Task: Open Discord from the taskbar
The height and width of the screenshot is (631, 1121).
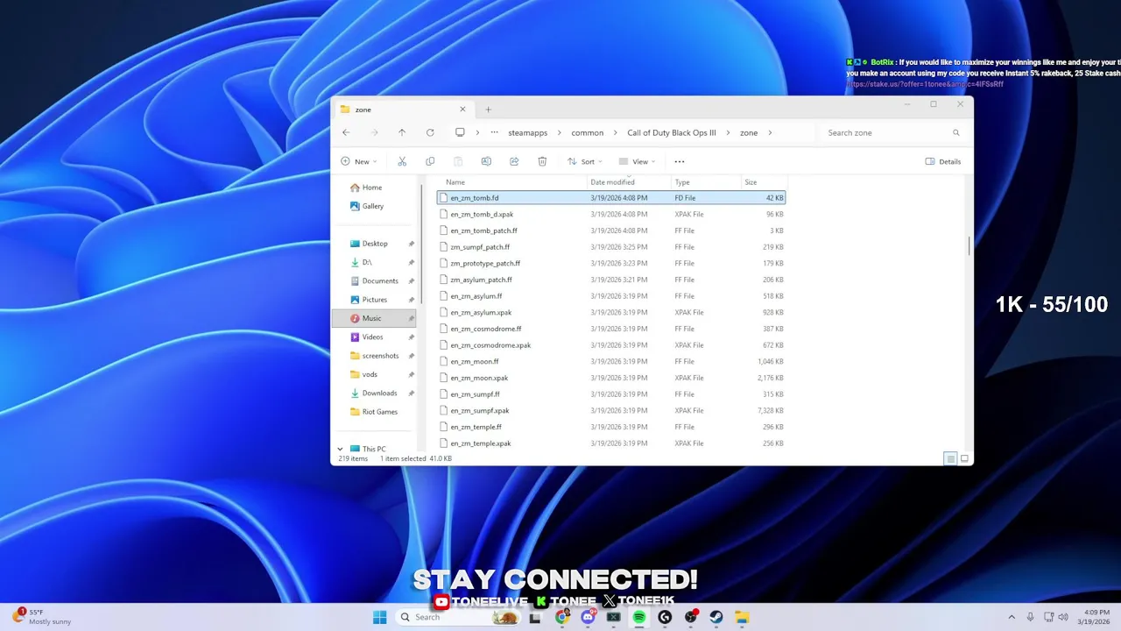Action: tap(588, 617)
